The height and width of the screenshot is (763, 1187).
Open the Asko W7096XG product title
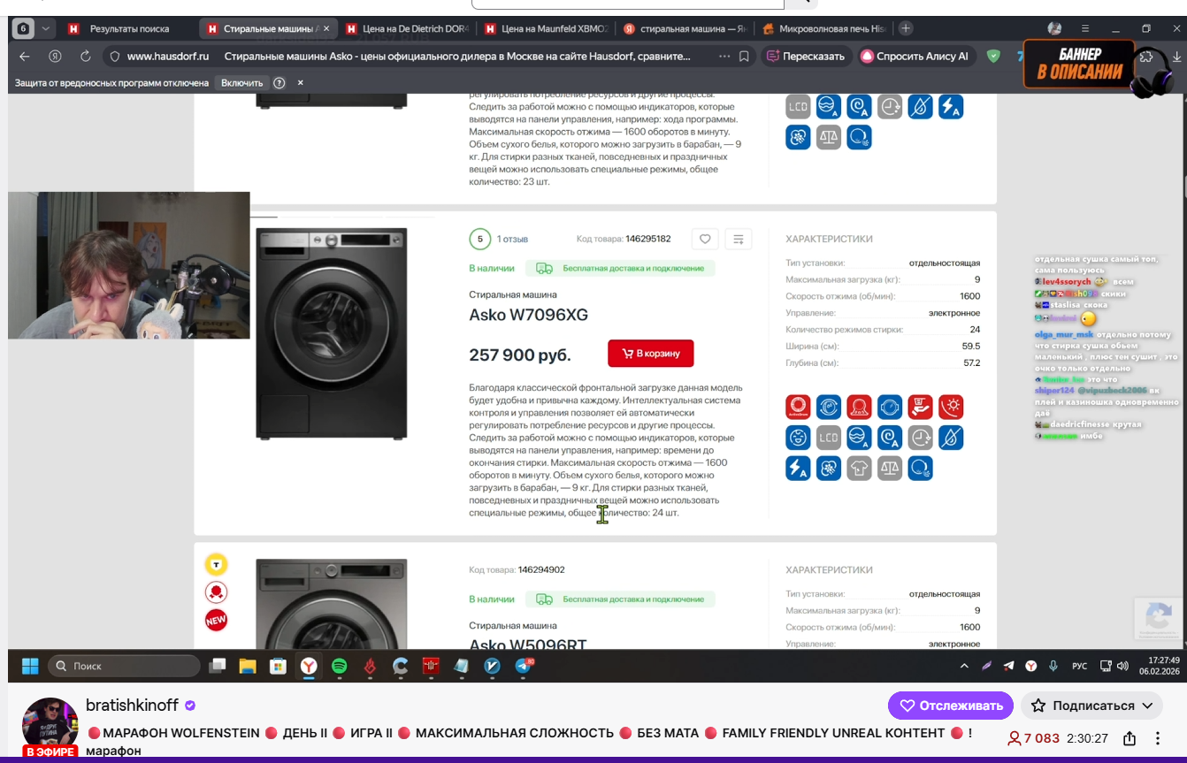pos(528,315)
